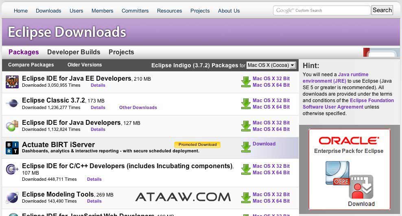Click the Eclipse IDE for Java Developers title
This screenshot has height=216, width=402.
pyautogui.click(x=71, y=122)
